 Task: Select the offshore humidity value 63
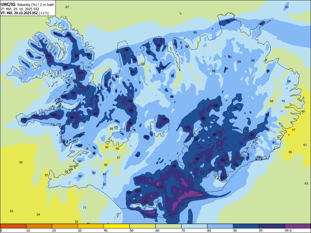click(306, 184)
